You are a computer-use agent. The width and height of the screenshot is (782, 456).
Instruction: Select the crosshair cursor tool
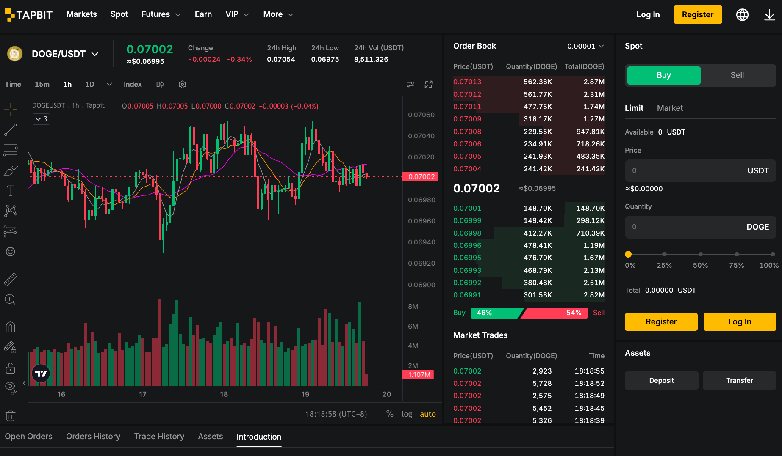(x=11, y=110)
